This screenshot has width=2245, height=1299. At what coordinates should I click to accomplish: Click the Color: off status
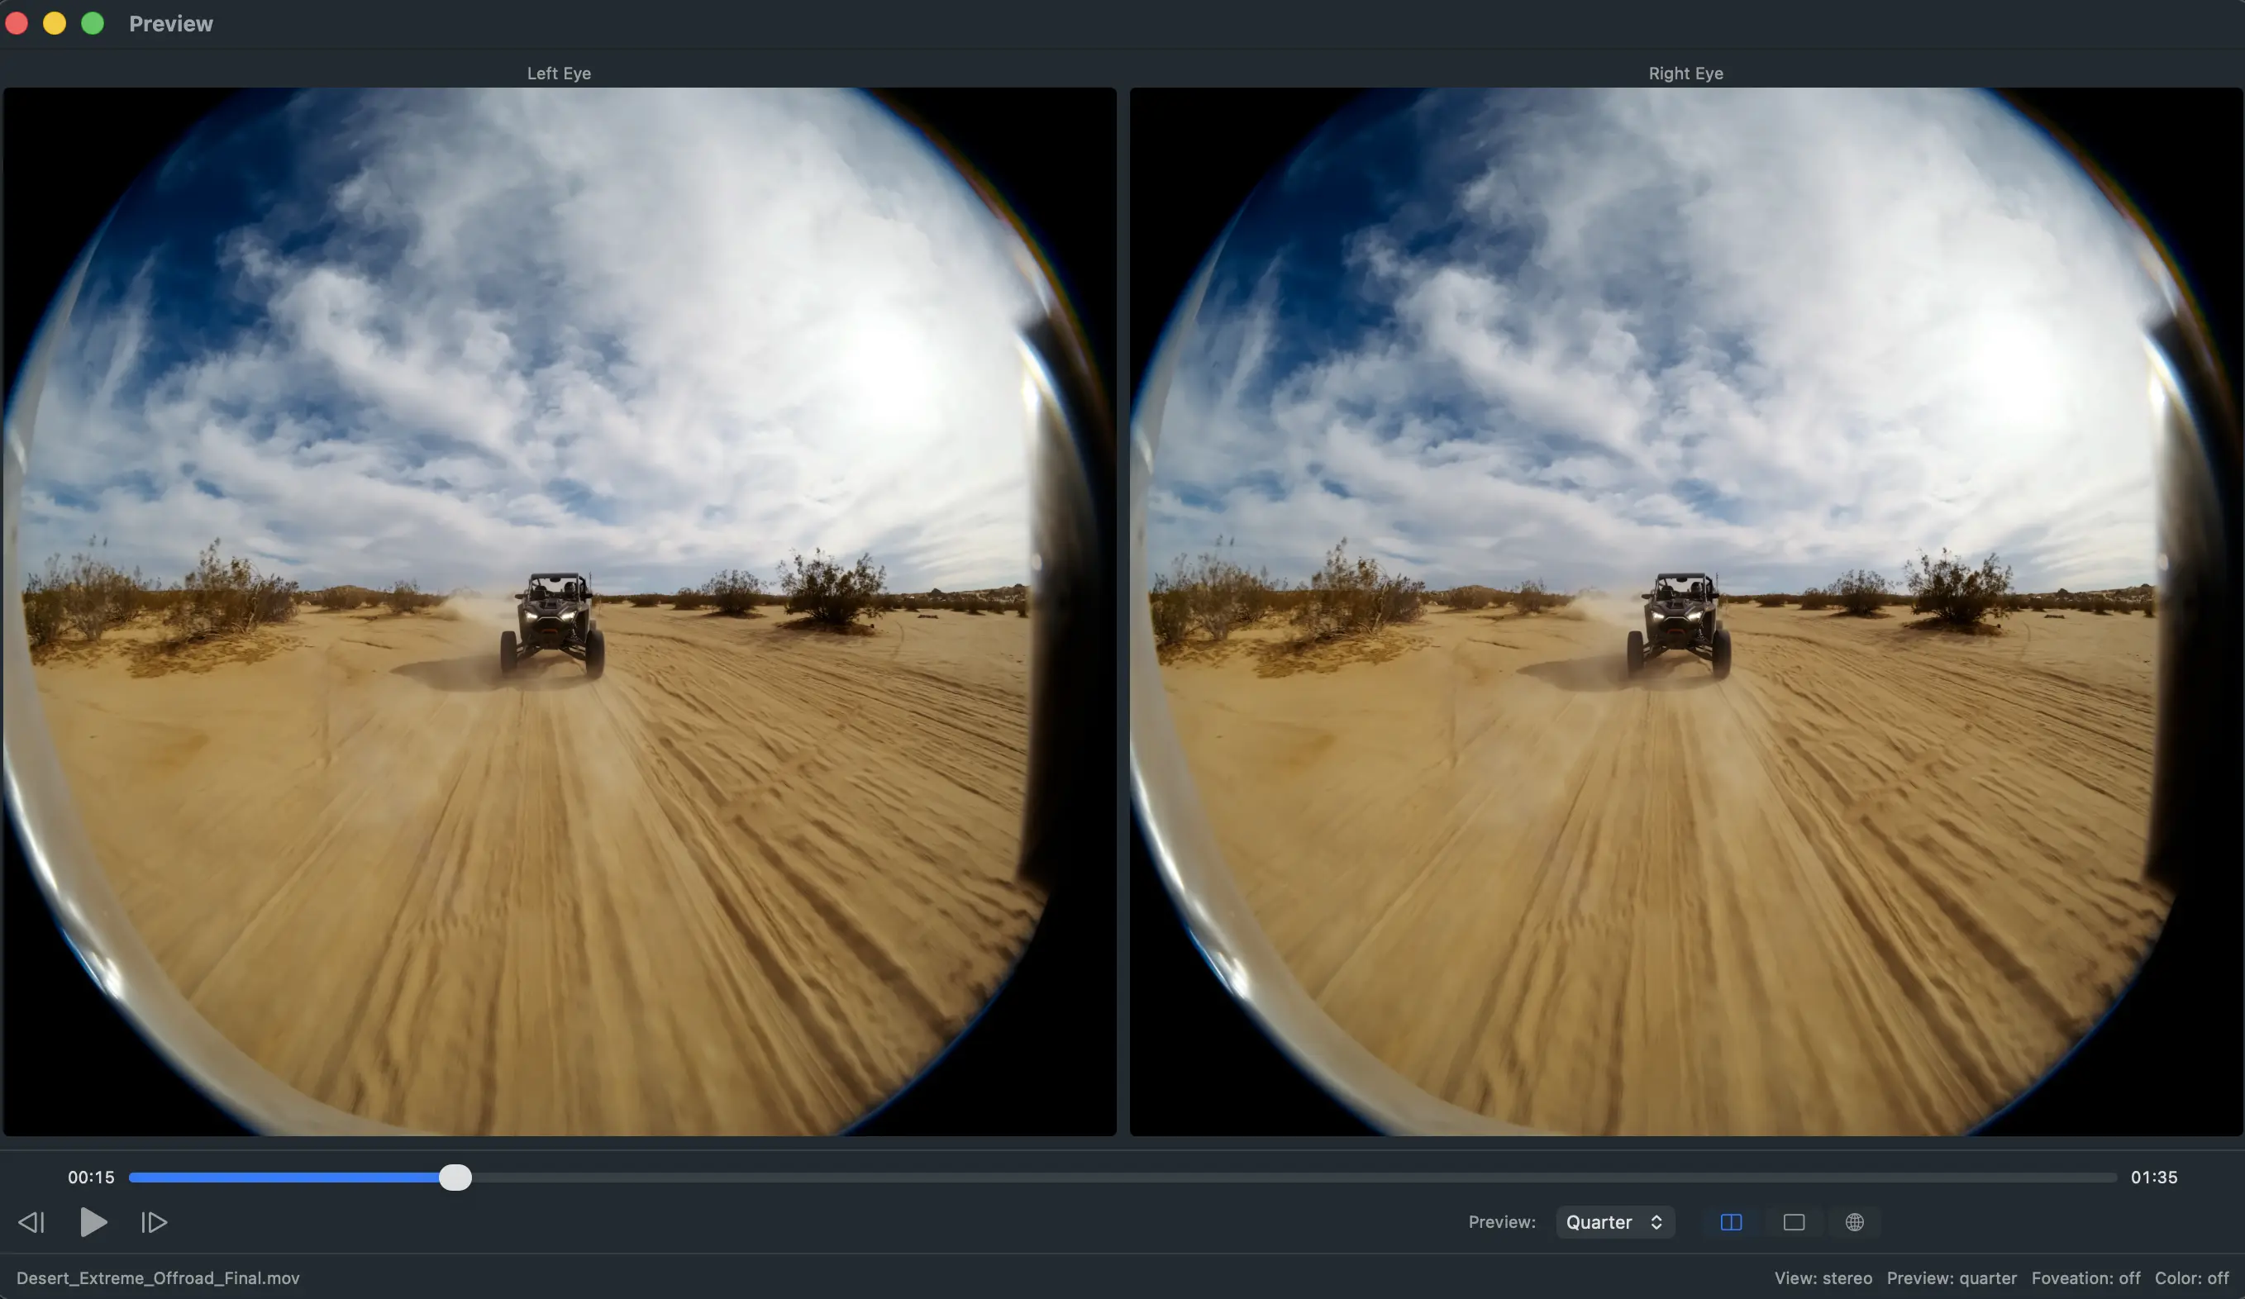pyautogui.click(x=2190, y=1278)
